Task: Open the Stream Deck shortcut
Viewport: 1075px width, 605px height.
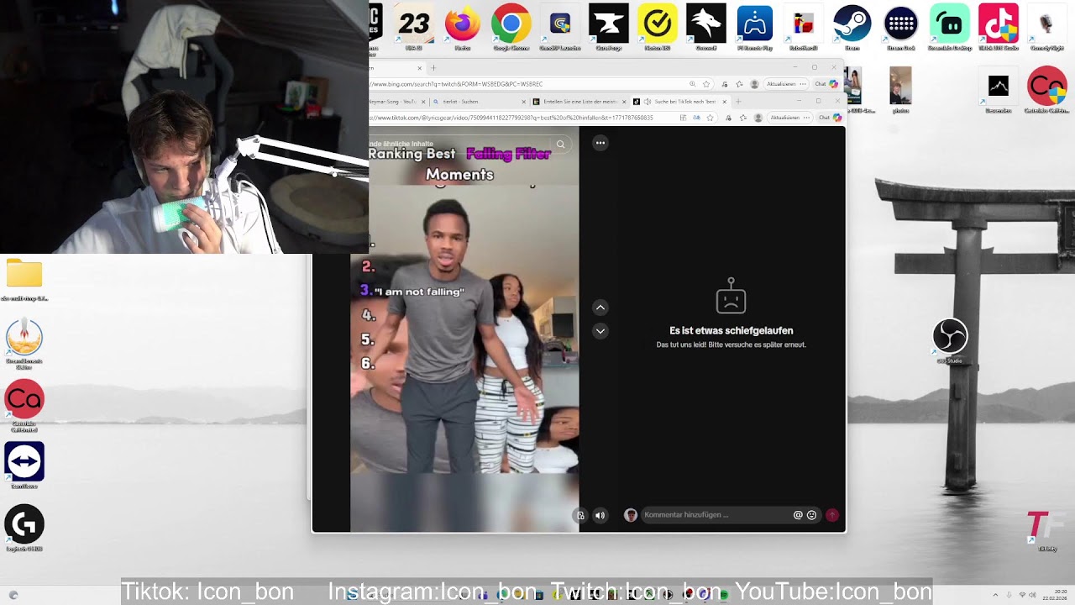Action: click(900, 25)
